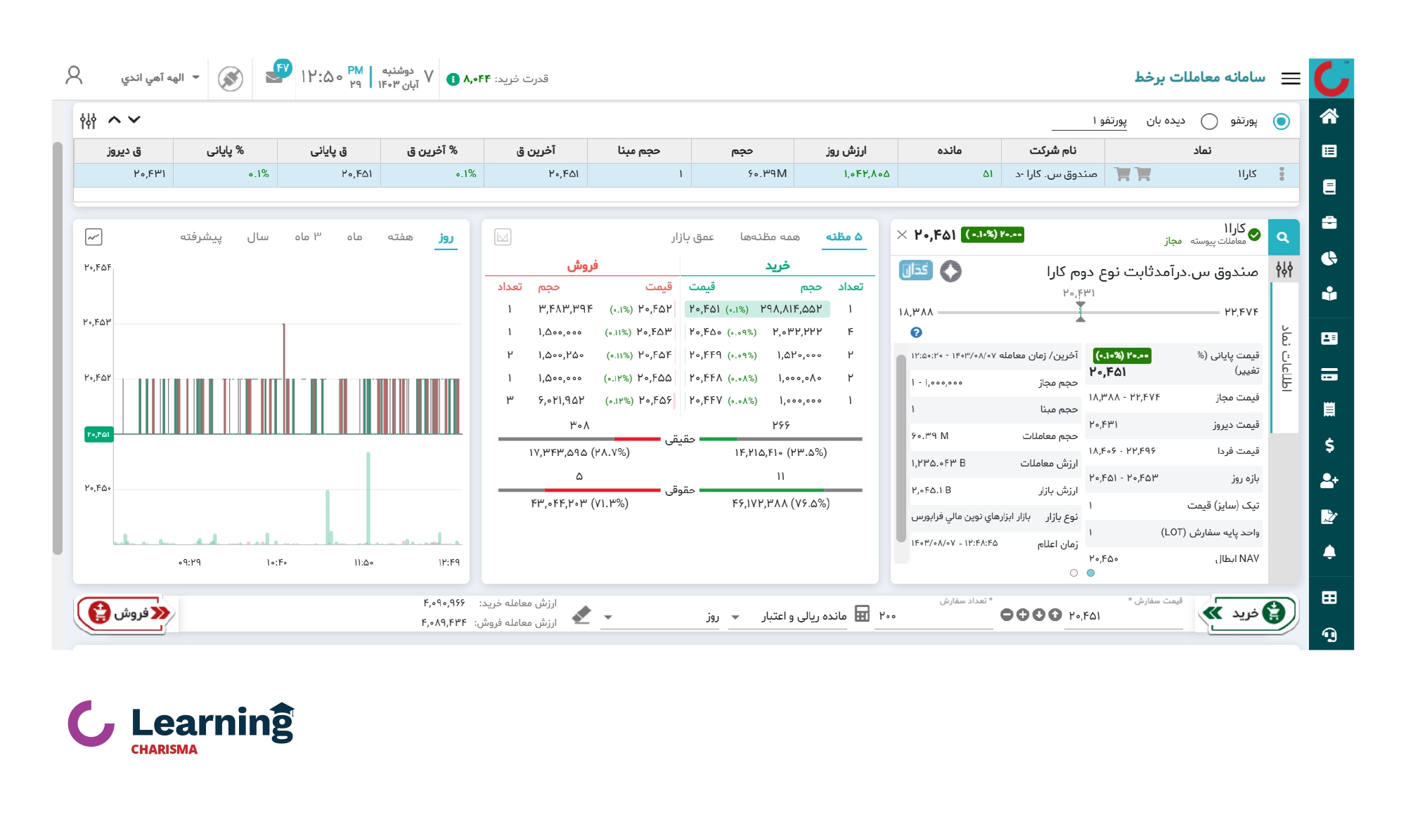Open the chart icon in the market depth panel

(x=503, y=237)
